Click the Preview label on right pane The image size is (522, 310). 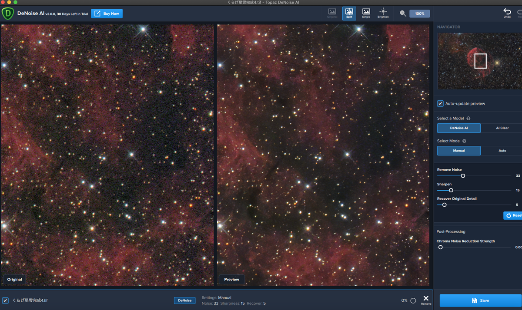(x=231, y=279)
